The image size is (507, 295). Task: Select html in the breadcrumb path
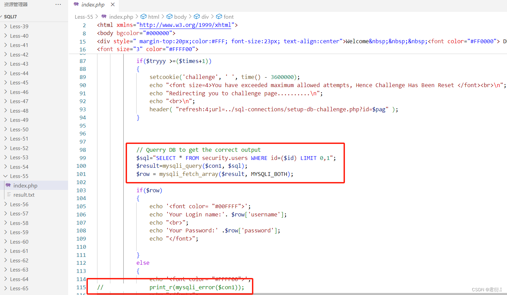click(154, 17)
